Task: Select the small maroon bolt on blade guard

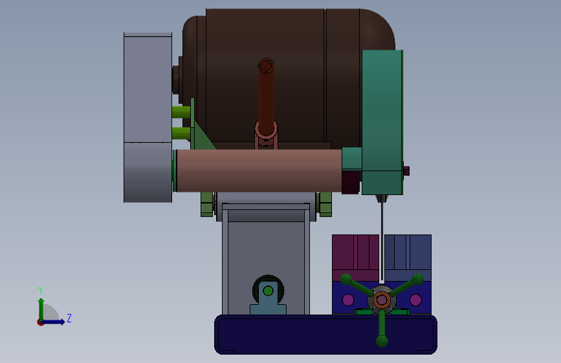Action: click(x=406, y=171)
